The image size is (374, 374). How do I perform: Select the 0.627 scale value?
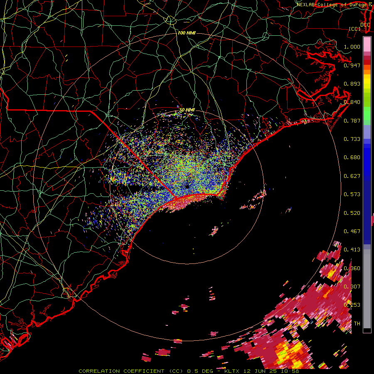pos(352,176)
